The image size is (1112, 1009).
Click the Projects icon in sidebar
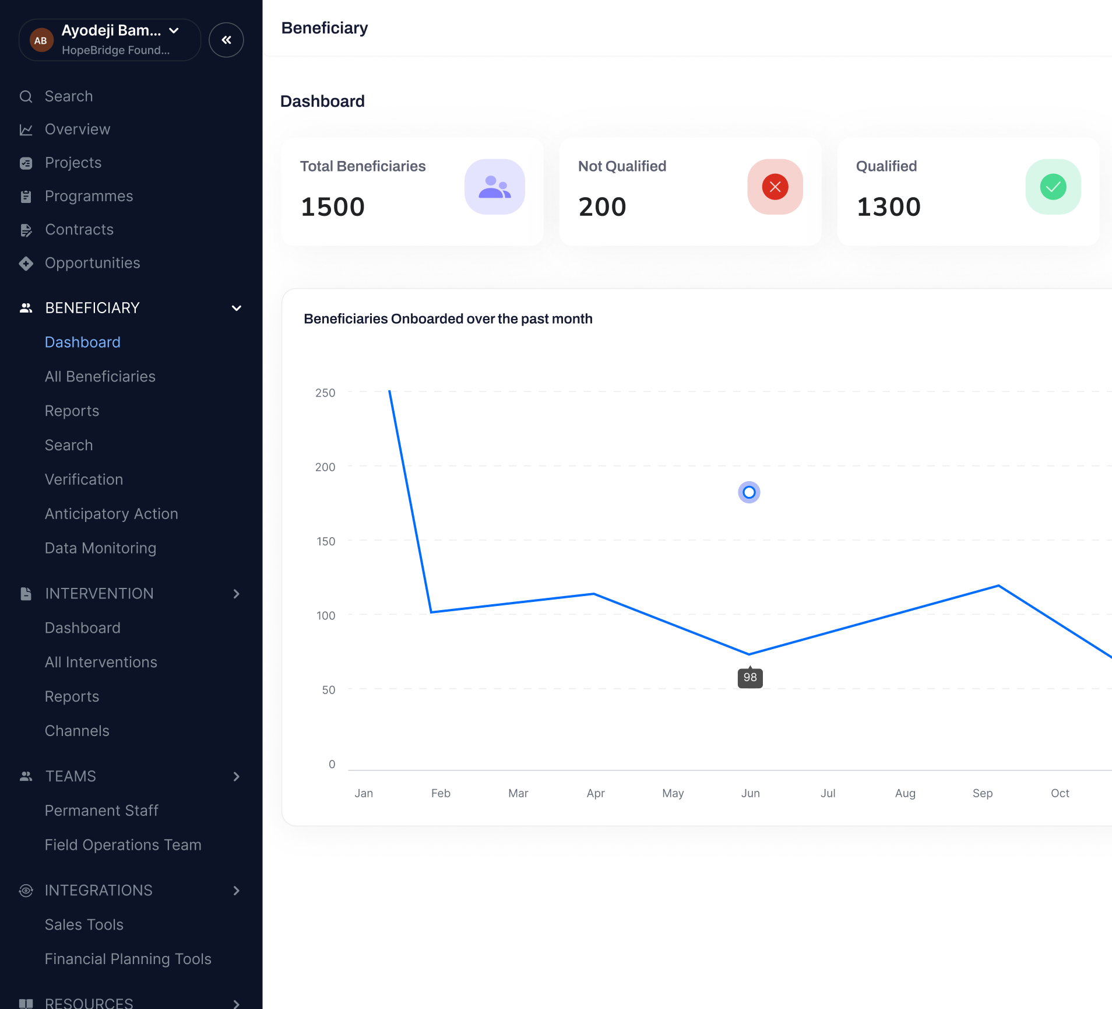tap(26, 163)
